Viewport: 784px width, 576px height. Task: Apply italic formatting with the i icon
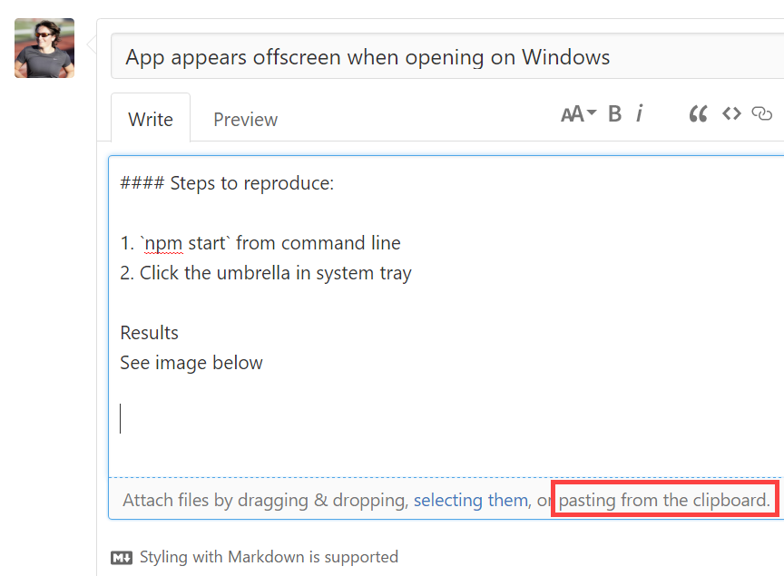coord(639,114)
